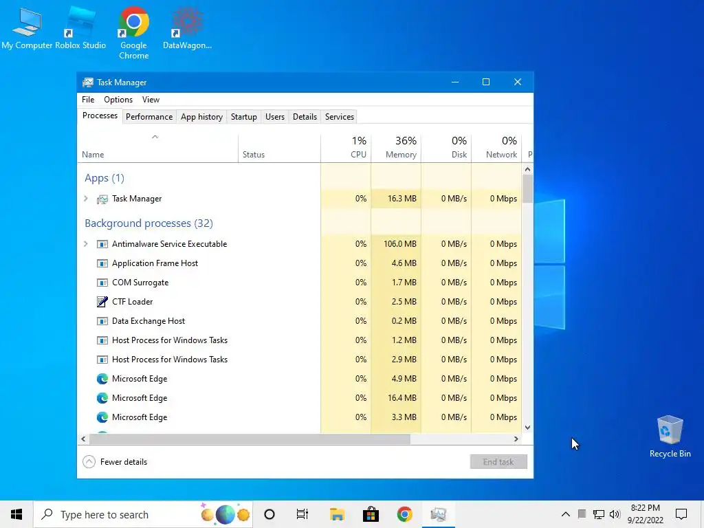Viewport: 704px width, 528px height.
Task: Open the network icon in system tray
Action: coord(599,514)
